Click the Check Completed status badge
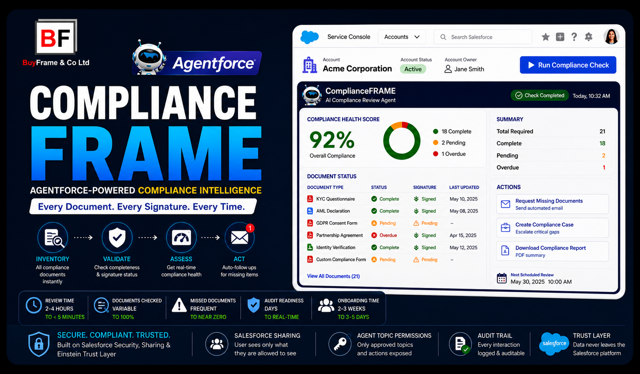Screen dimensions: 640x374 click(x=540, y=96)
